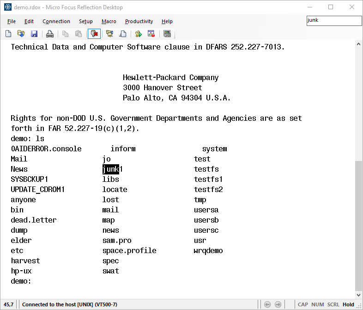Click the print screen icon with dotted border
This screenshot has width=363, height=310.
(x=167, y=34)
